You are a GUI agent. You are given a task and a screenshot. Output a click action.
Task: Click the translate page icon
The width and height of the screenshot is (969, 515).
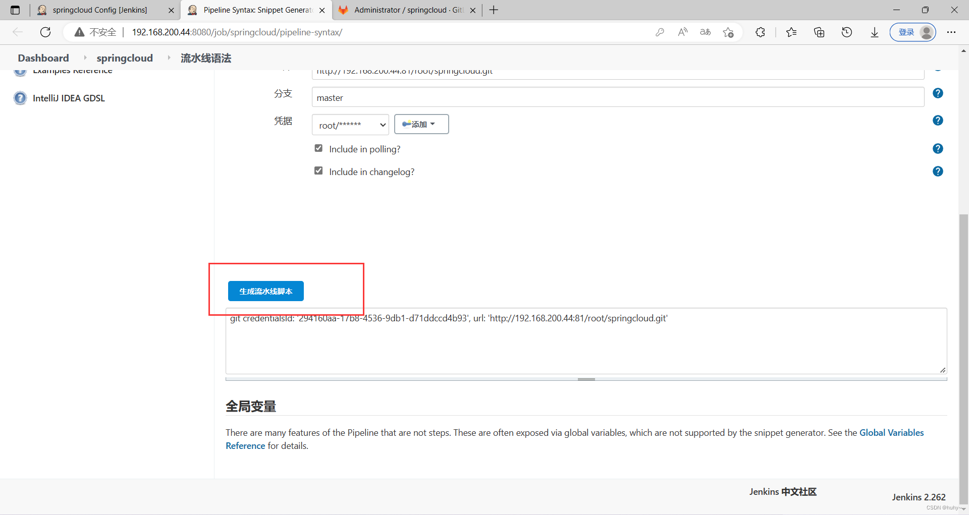[705, 32]
